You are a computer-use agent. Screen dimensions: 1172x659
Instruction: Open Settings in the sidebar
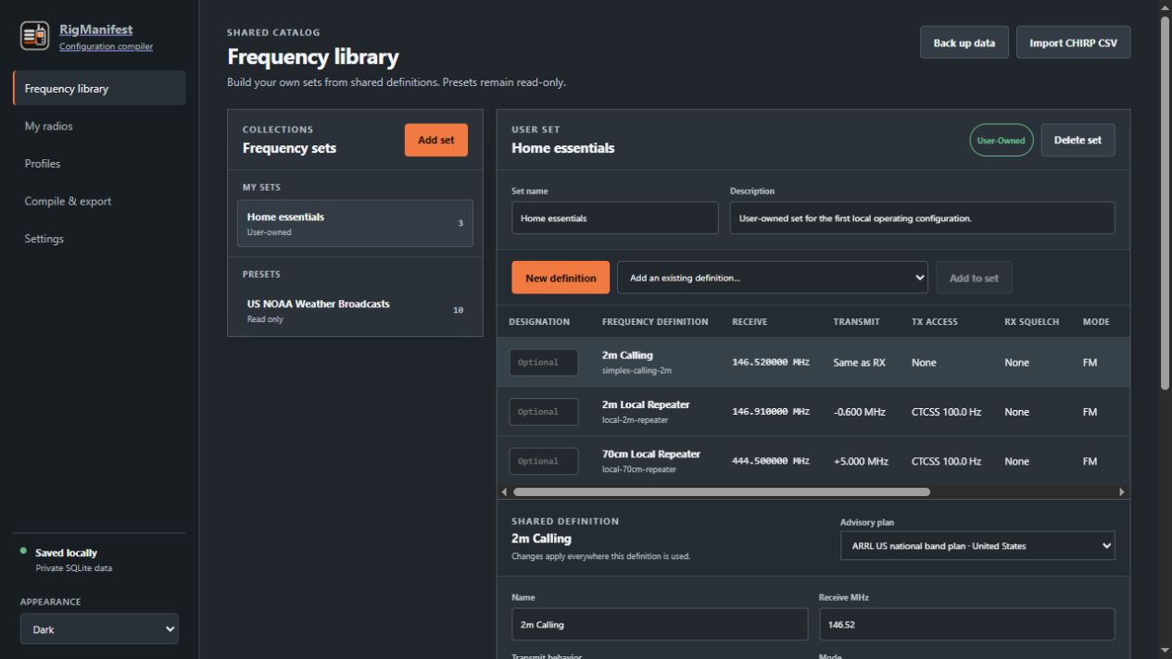(x=99, y=239)
